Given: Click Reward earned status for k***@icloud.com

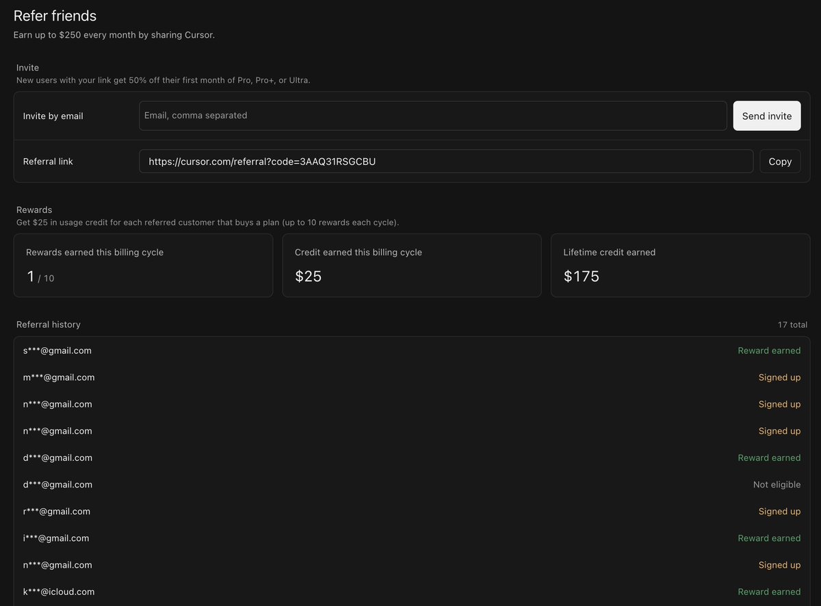Looking at the screenshot, I should pyautogui.click(x=769, y=592).
